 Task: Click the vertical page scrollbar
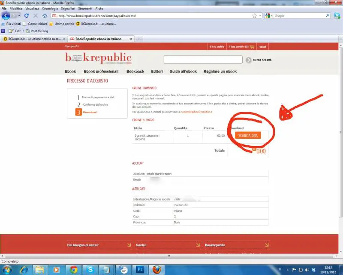click(x=340, y=131)
